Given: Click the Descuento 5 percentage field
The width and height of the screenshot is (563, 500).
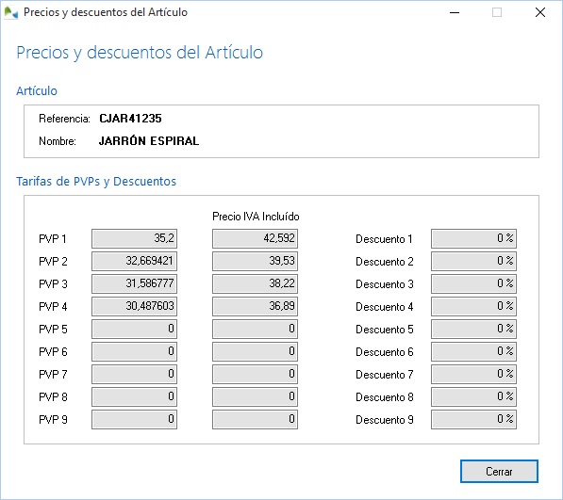Looking at the screenshot, I should 473,329.
